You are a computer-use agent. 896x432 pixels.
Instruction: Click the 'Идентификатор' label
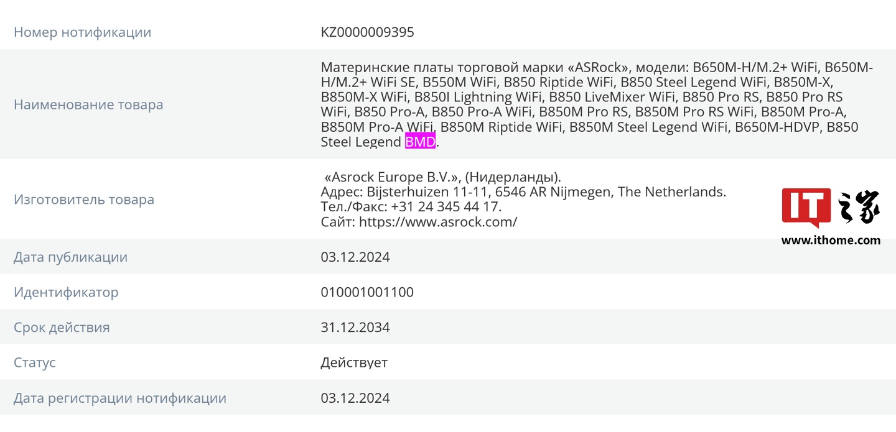(66, 292)
